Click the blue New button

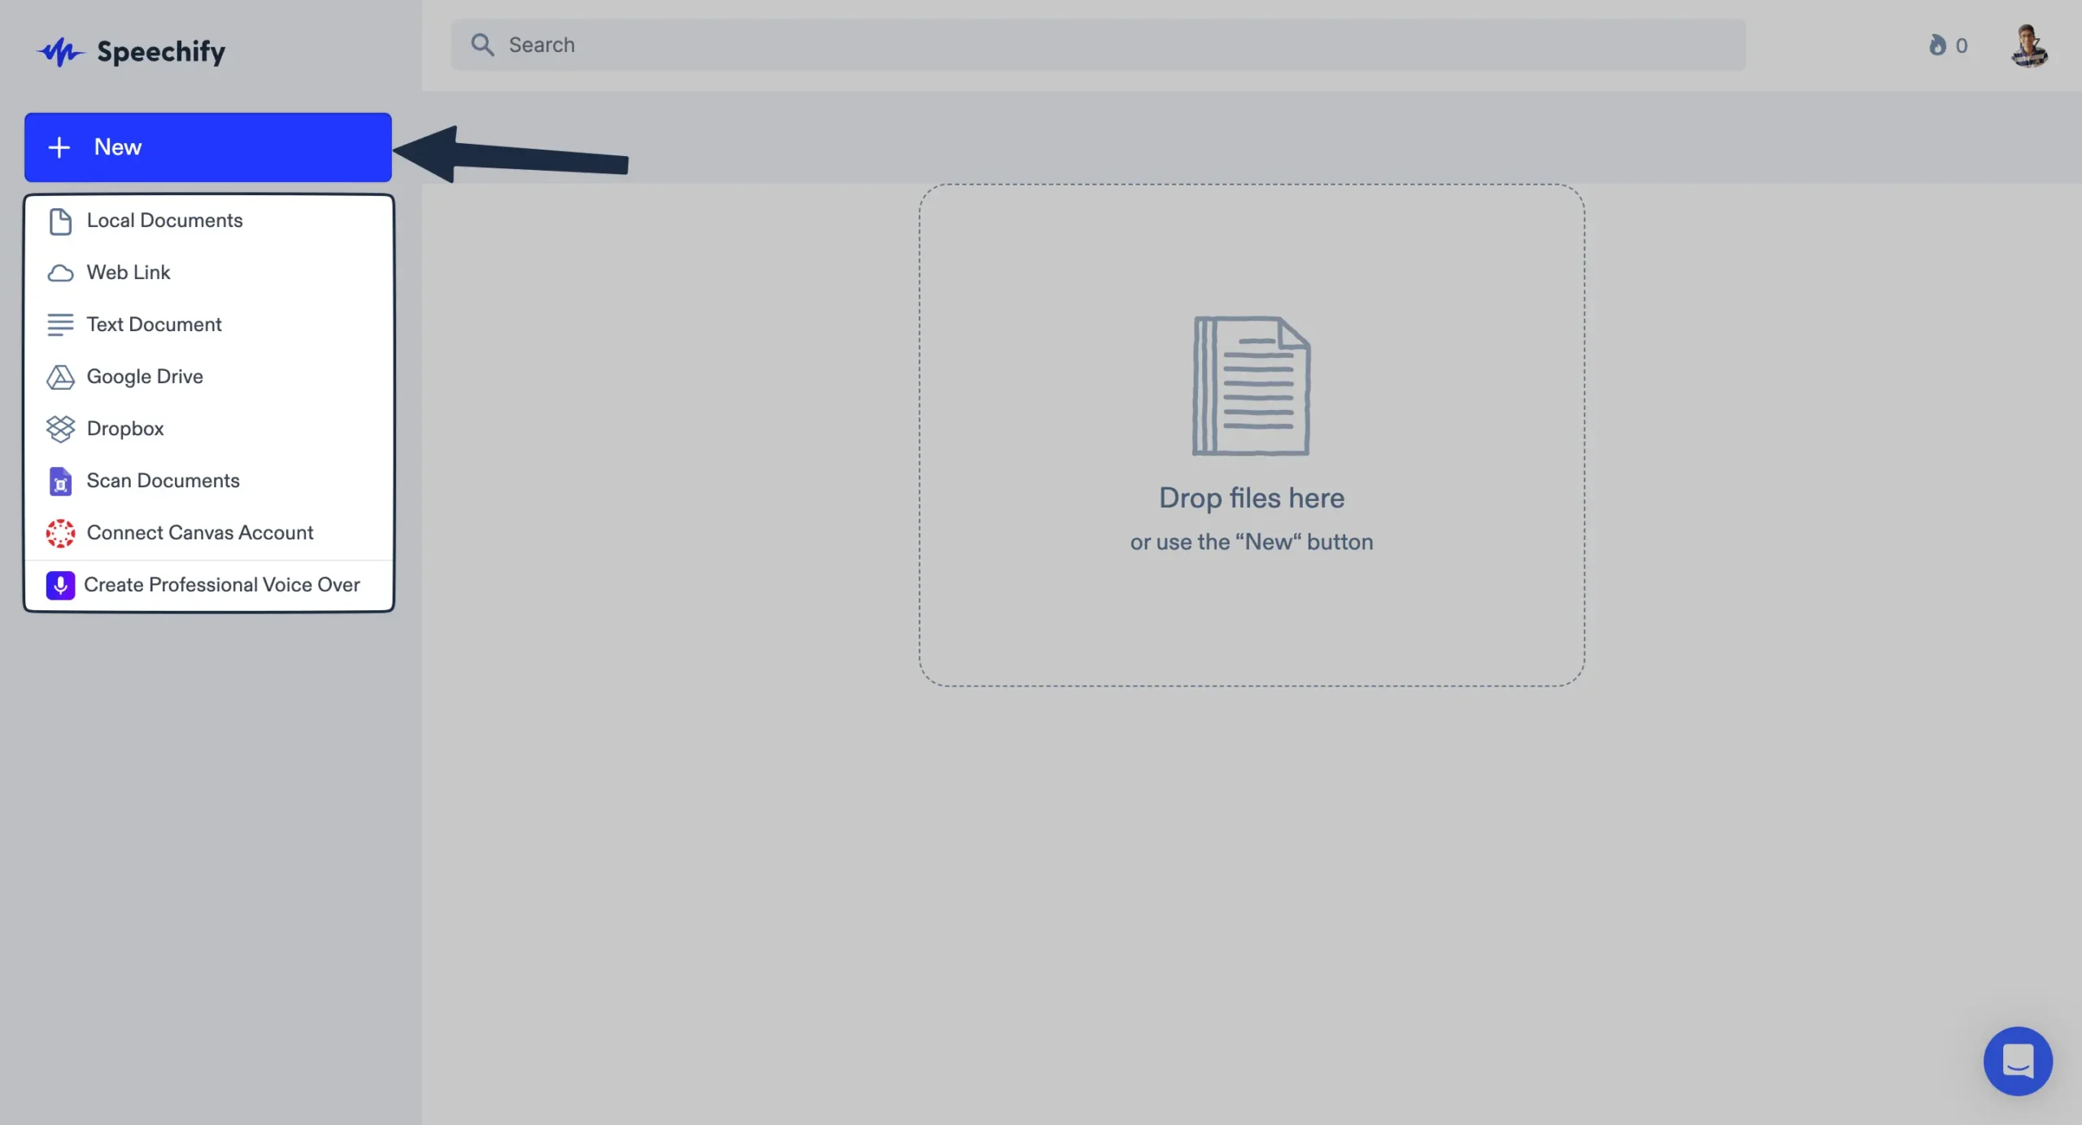208,147
